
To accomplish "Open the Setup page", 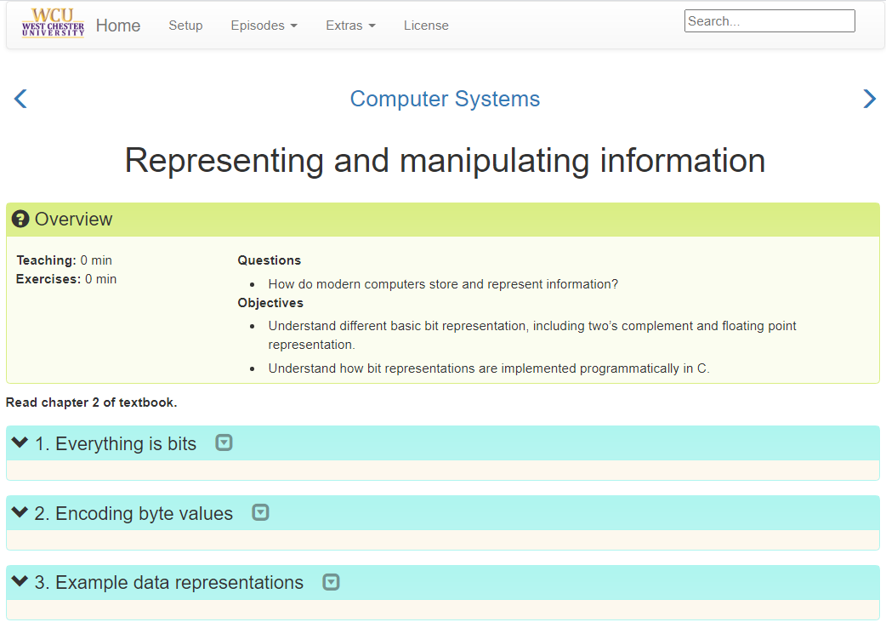I will click(185, 26).
